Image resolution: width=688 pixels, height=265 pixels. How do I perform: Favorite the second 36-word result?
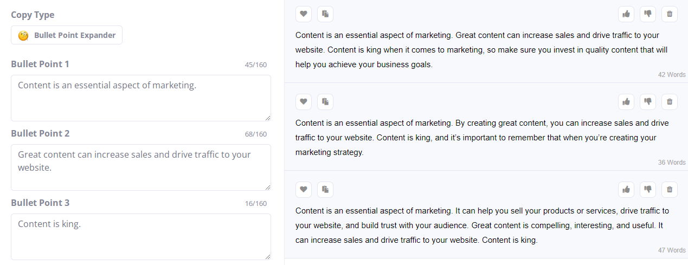pyautogui.click(x=304, y=101)
